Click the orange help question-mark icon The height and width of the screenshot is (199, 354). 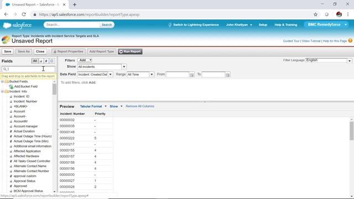point(350,40)
